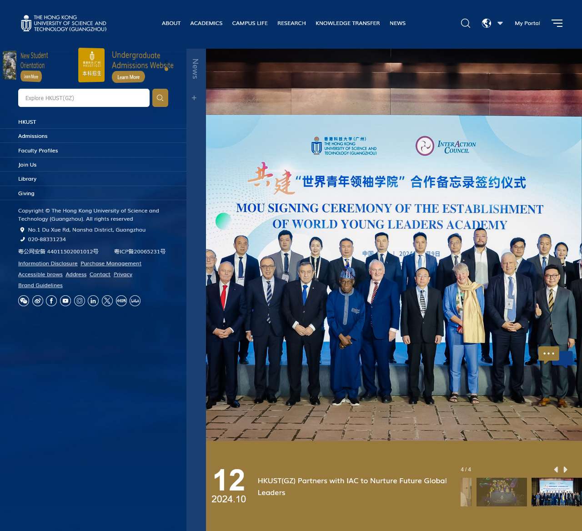The width and height of the screenshot is (582, 531).
Task: Open the NEWS menu
Action: [397, 23]
